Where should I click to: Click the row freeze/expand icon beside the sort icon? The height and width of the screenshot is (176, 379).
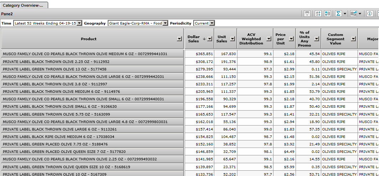point(327,14)
